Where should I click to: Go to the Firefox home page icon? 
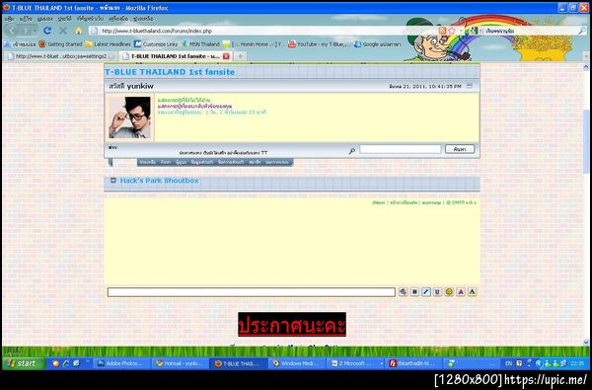coord(79,31)
